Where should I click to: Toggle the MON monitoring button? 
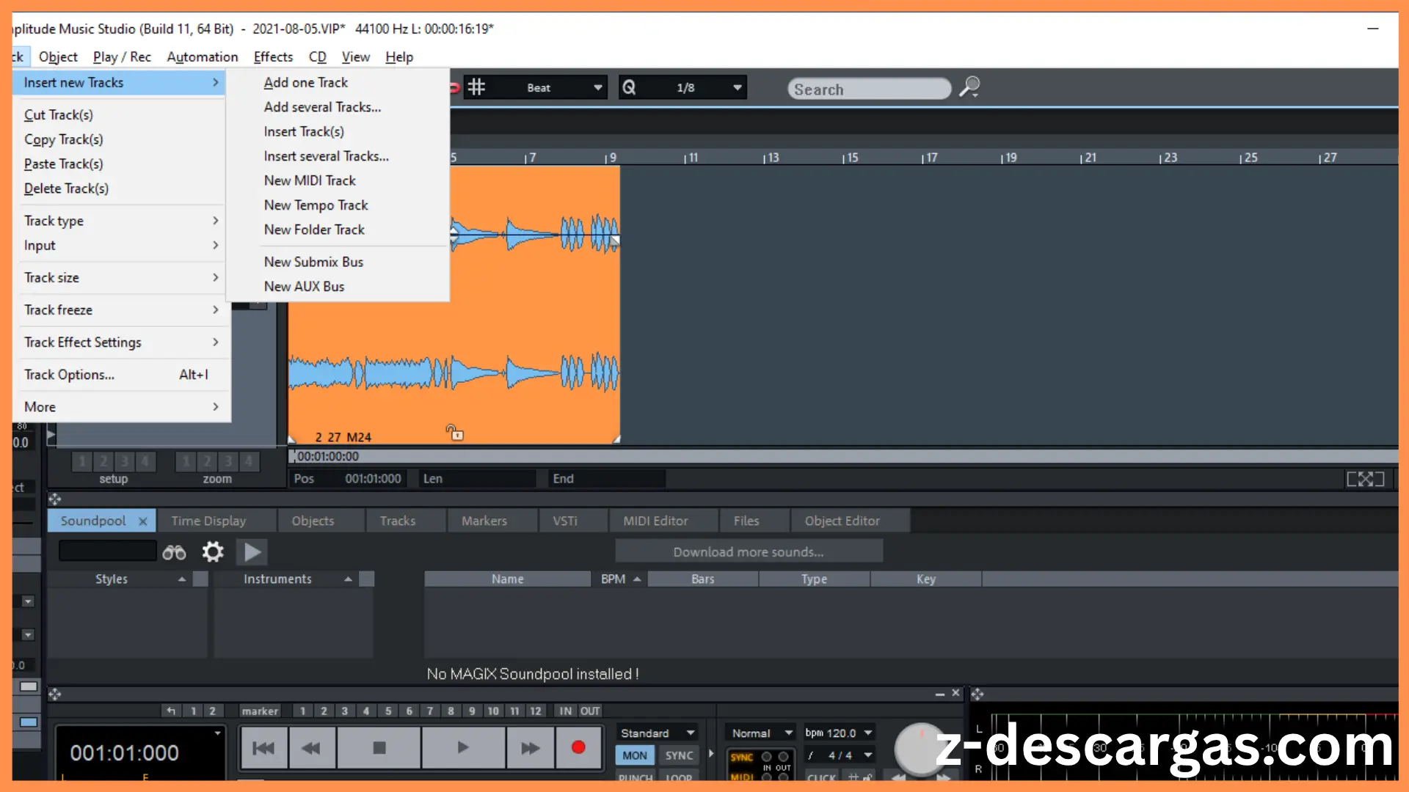(635, 755)
